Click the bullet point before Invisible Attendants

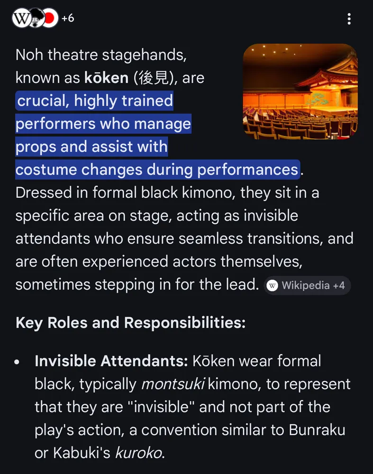tap(18, 362)
